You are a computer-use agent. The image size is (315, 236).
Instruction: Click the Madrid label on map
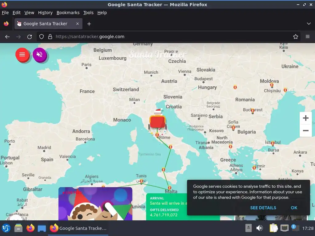44,147
